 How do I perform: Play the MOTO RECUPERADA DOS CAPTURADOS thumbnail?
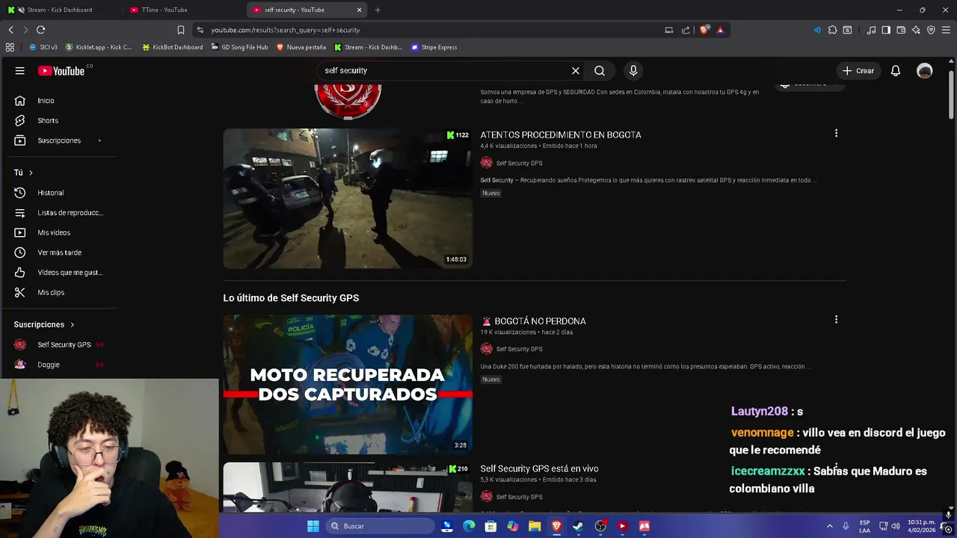(348, 384)
